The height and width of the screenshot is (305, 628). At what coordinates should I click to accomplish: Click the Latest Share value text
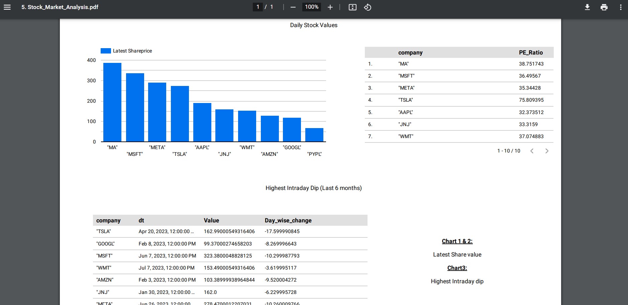click(x=457, y=255)
